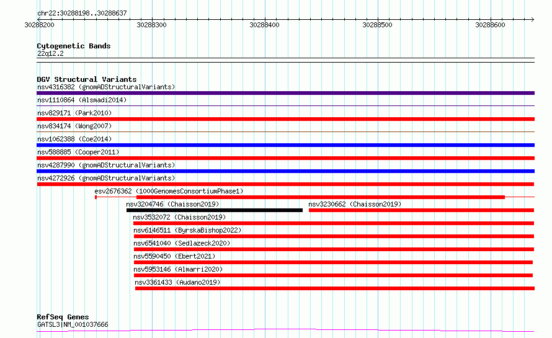Click ruler position 30288200
Image resolution: width=552 pixels, height=338 pixels.
(x=40, y=25)
